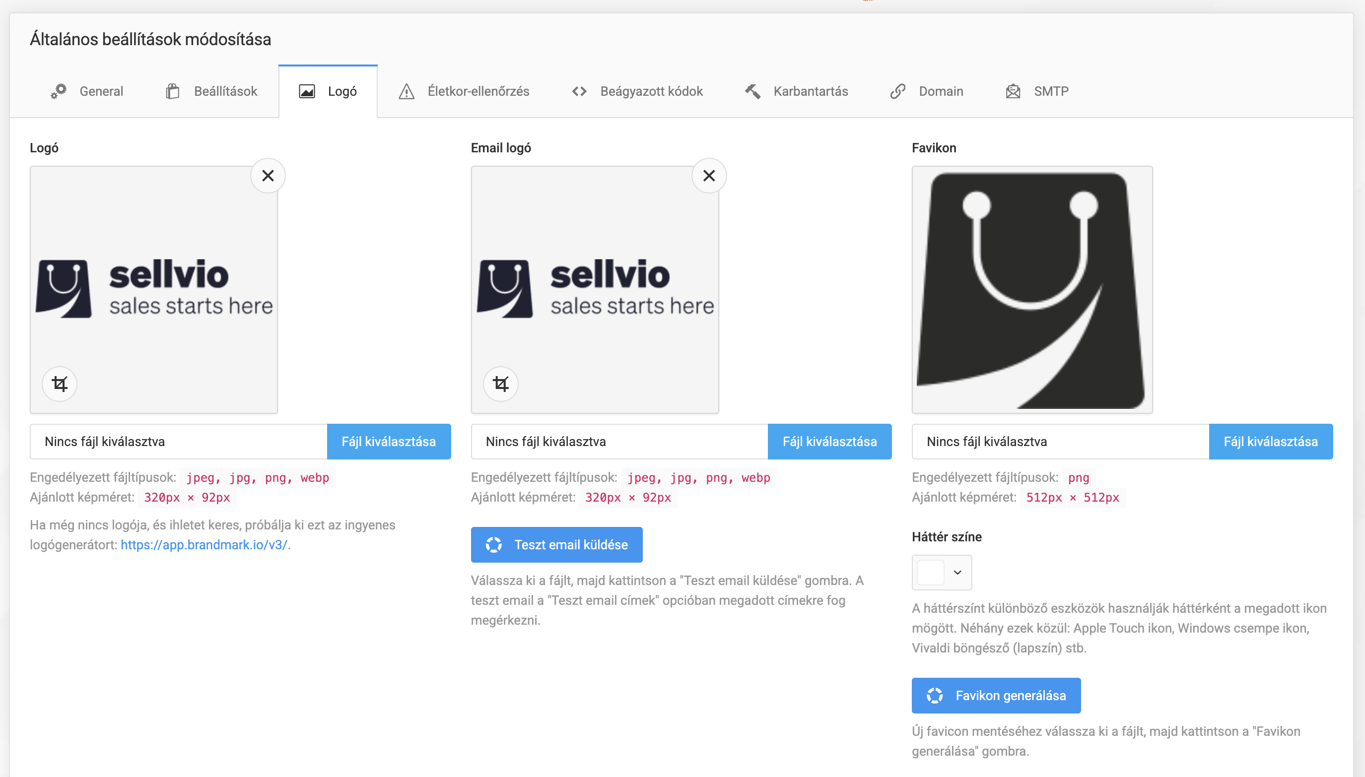
Task: Choose a file for the Favikon upload
Action: [x=1271, y=441]
